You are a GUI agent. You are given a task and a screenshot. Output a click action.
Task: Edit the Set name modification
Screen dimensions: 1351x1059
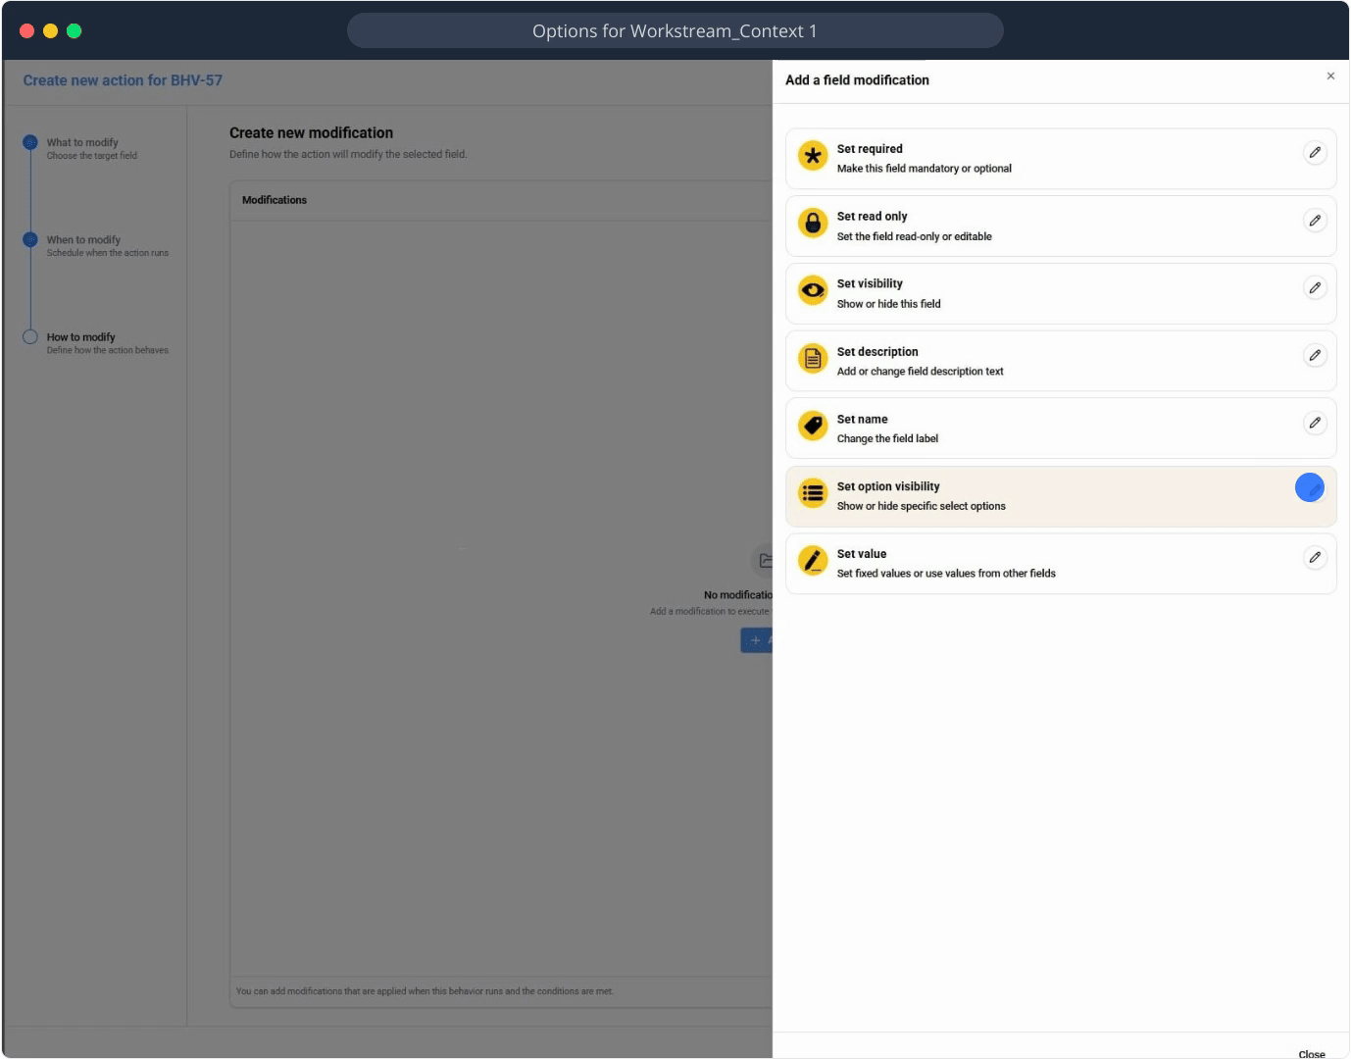point(1315,423)
